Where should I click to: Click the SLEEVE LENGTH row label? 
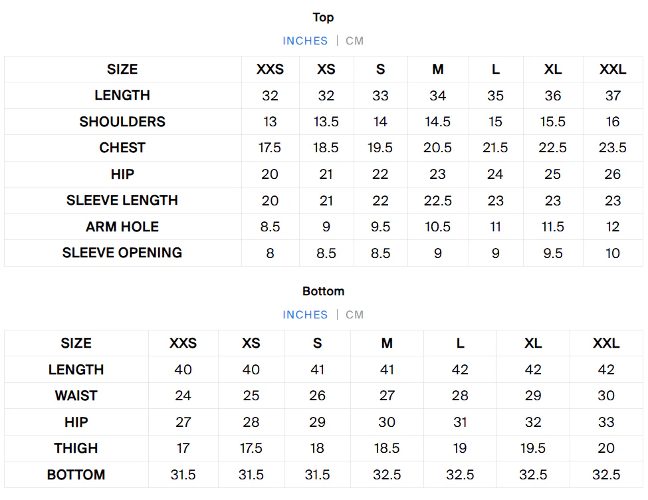(x=122, y=200)
